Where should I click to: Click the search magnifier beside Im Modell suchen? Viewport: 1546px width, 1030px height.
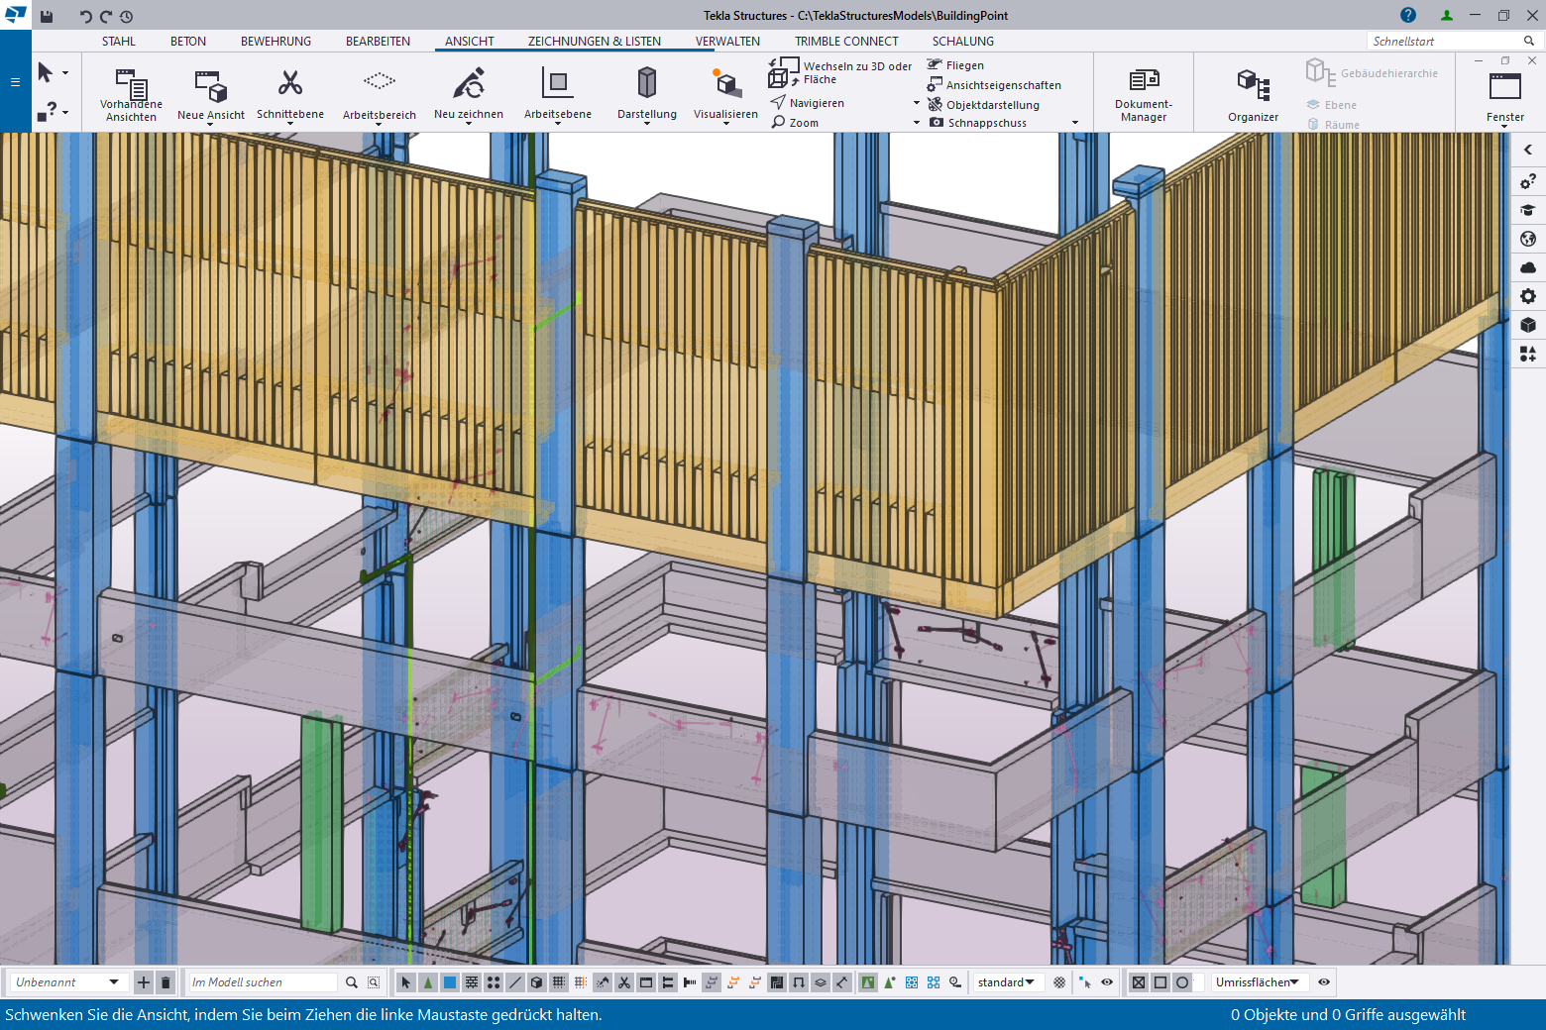pos(352,982)
